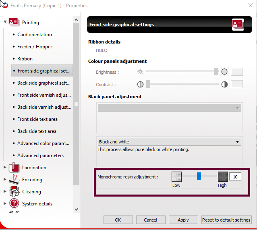Click the Printing label in the tree
This screenshot has height=230, width=257.
point(31,23)
